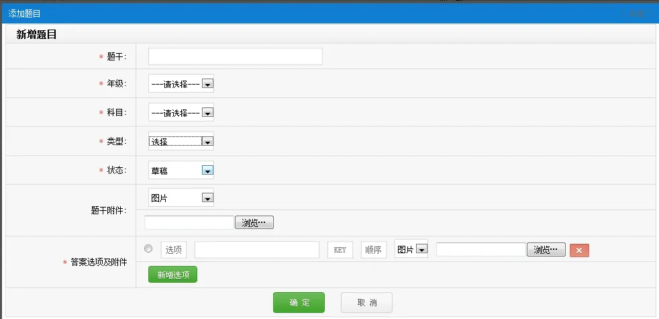659x319 pixels.
Task: Click the 答案选项及附件 label
Action: tap(99, 262)
